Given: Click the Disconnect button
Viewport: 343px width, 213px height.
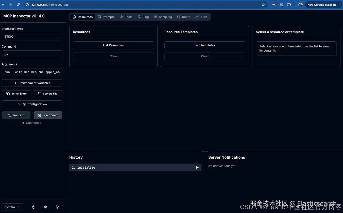Looking at the screenshot, I should tap(48, 115).
